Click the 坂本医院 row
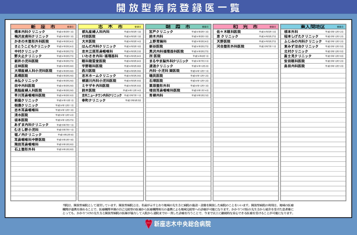 [x=43, y=120]
